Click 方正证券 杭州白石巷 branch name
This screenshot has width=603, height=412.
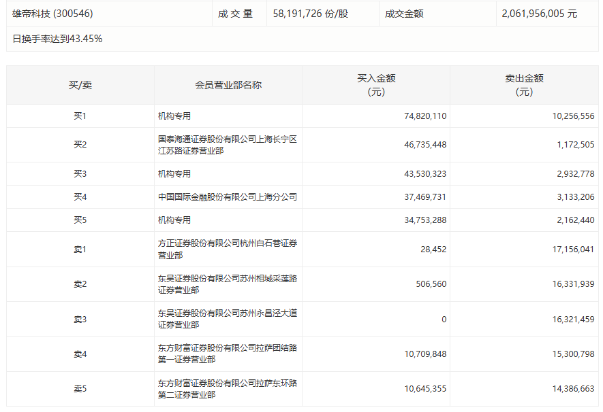[x=228, y=250]
